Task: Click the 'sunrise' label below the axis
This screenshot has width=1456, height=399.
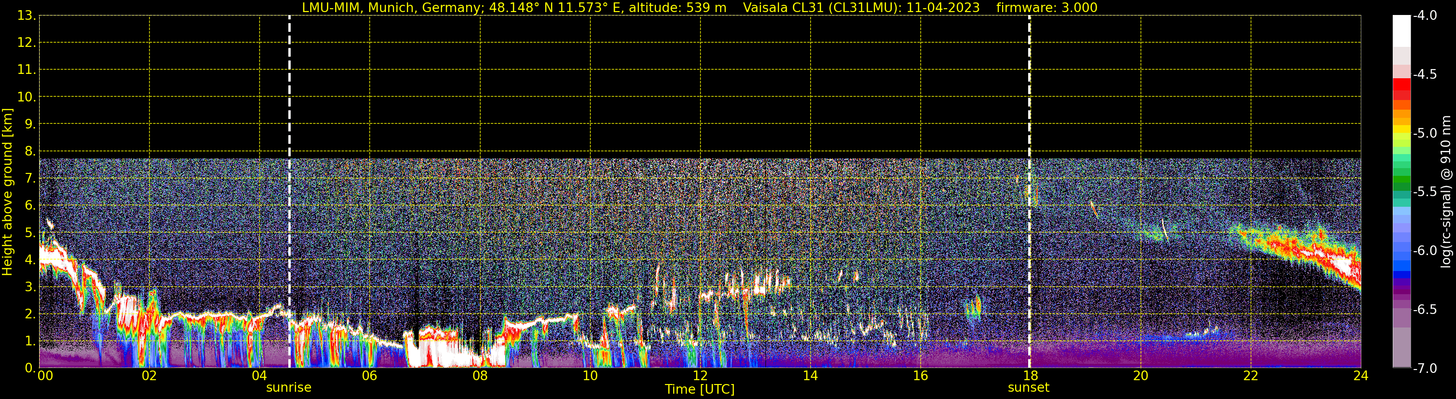Action: point(289,388)
